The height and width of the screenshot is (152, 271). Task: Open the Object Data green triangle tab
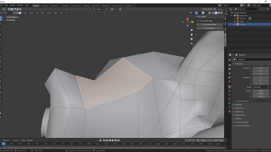pyautogui.click(x=230, y=107)
